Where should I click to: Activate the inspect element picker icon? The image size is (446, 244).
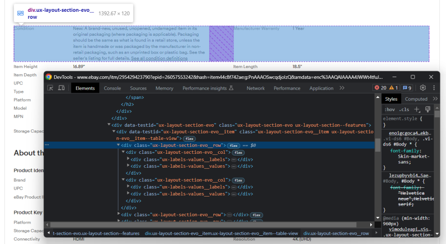pos(51,88)
